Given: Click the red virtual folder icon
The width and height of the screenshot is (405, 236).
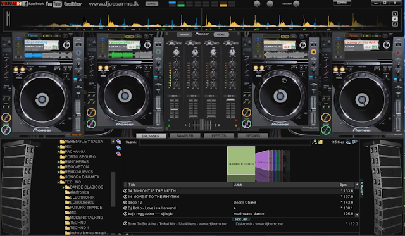Looking at the screenshot, I should pos(118,154).
